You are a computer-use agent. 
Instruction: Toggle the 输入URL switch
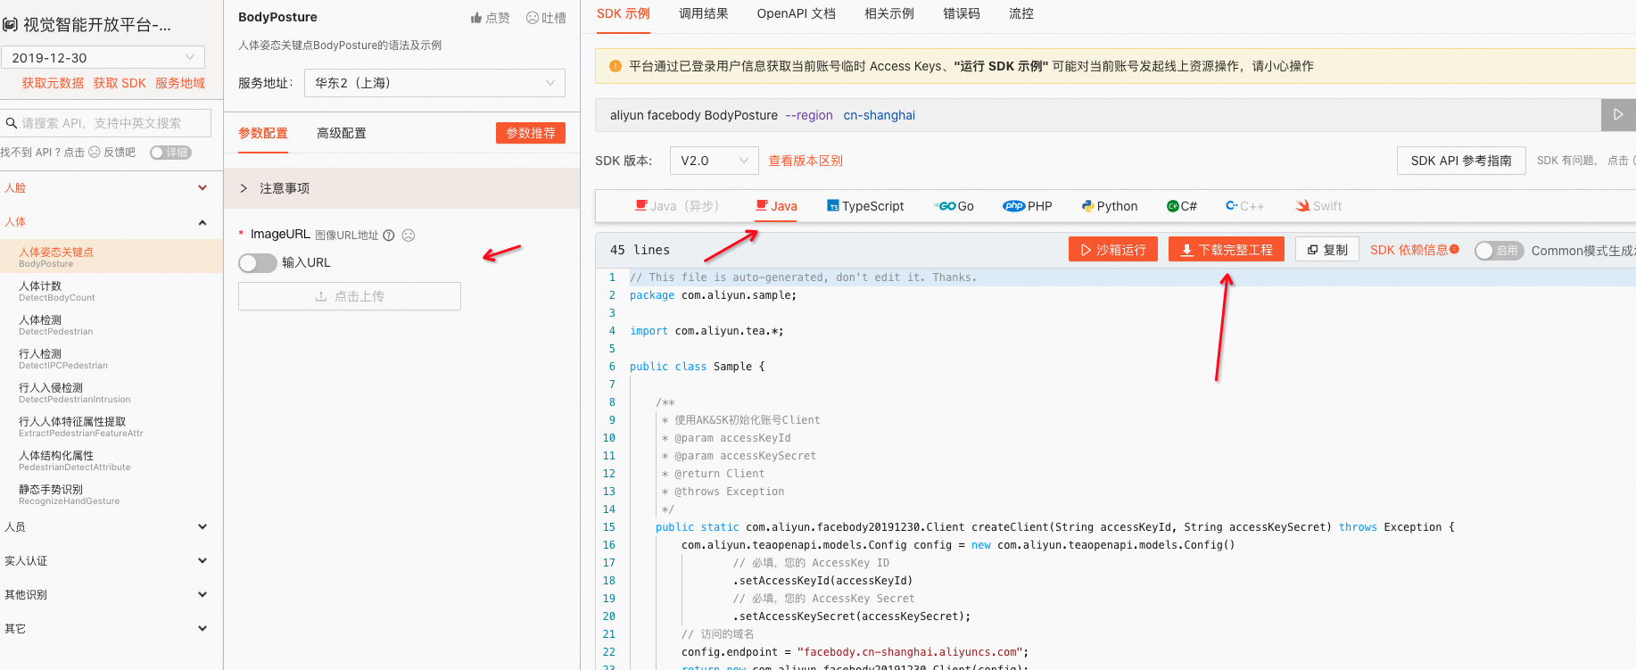pyautogui.click(x=257, y=263)
